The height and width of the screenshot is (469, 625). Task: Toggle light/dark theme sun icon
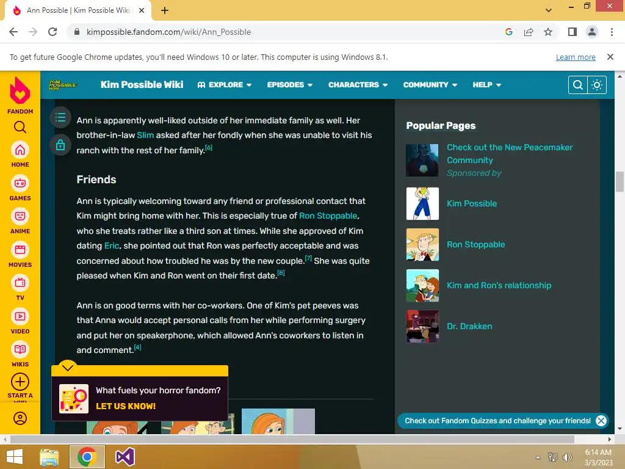(x=597, y=84)
